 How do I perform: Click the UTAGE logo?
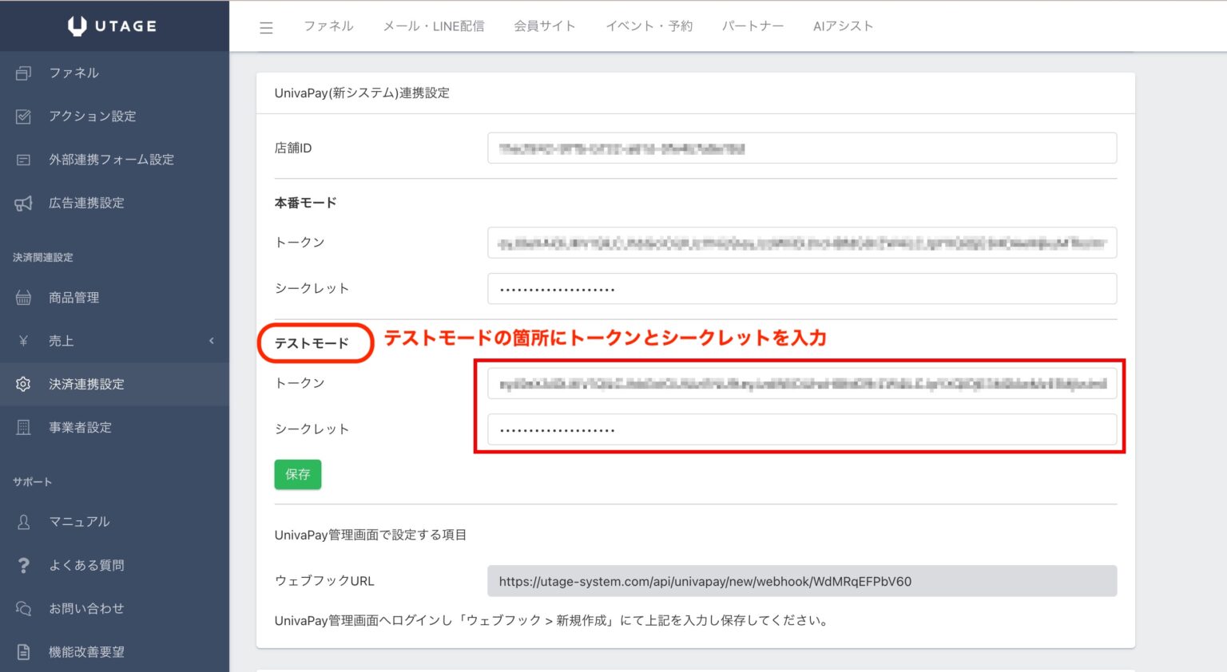(114, 26)
